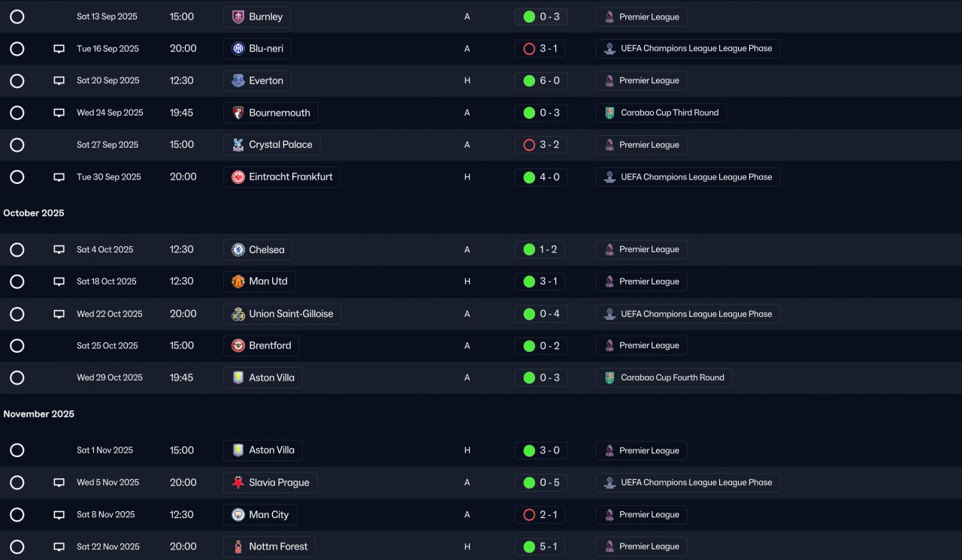Click the Chelsea club badge icon
Viewport: 962px width, 560px height.
coord(238,249)
